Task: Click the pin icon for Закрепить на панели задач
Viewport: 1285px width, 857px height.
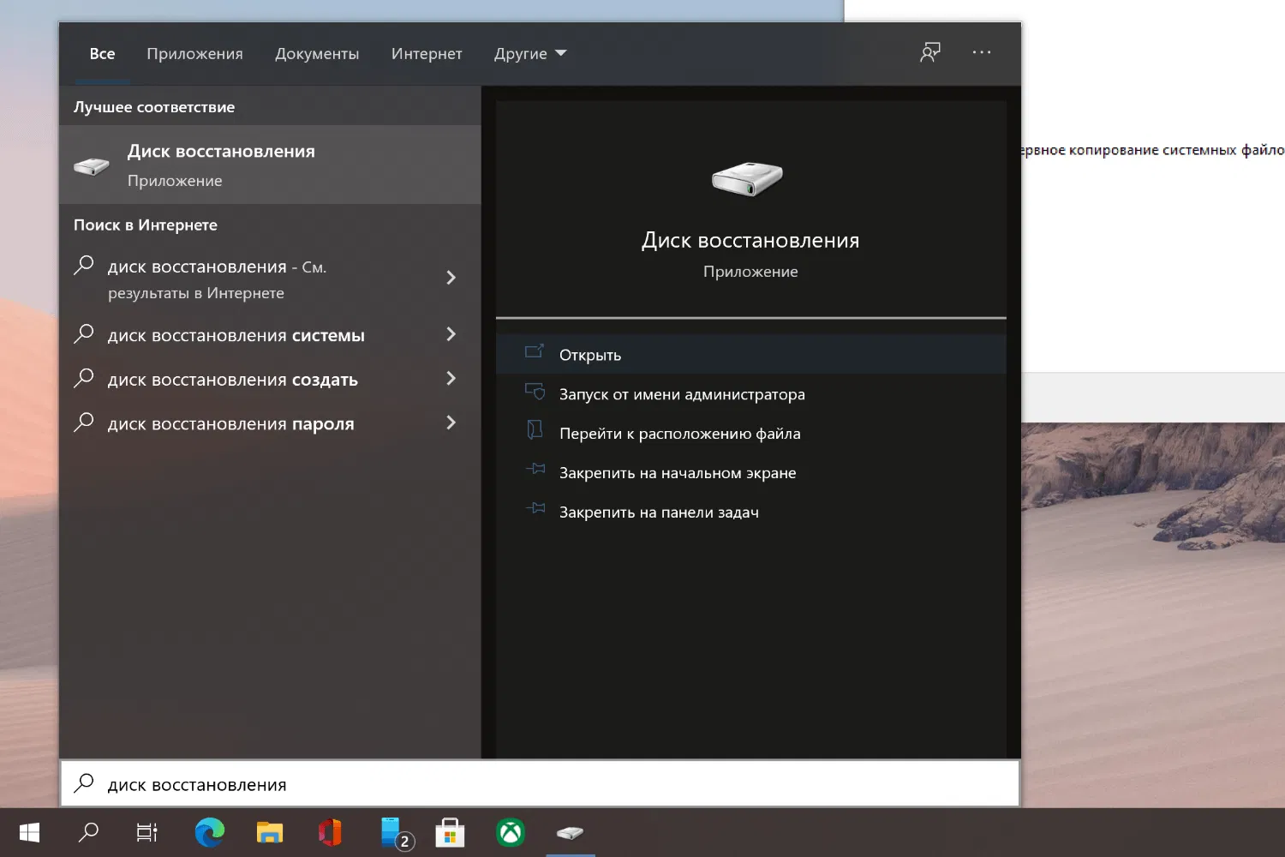Action: point(535,508)
